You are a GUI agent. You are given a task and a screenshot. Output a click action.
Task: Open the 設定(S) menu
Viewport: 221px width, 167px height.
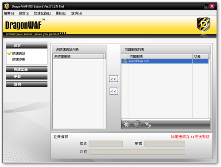click(24, 13)
